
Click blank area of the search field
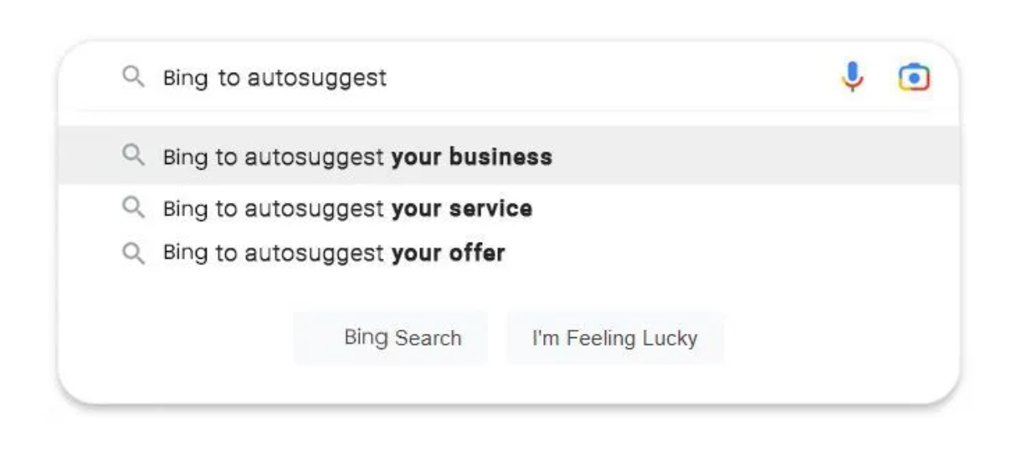[603, 78]
